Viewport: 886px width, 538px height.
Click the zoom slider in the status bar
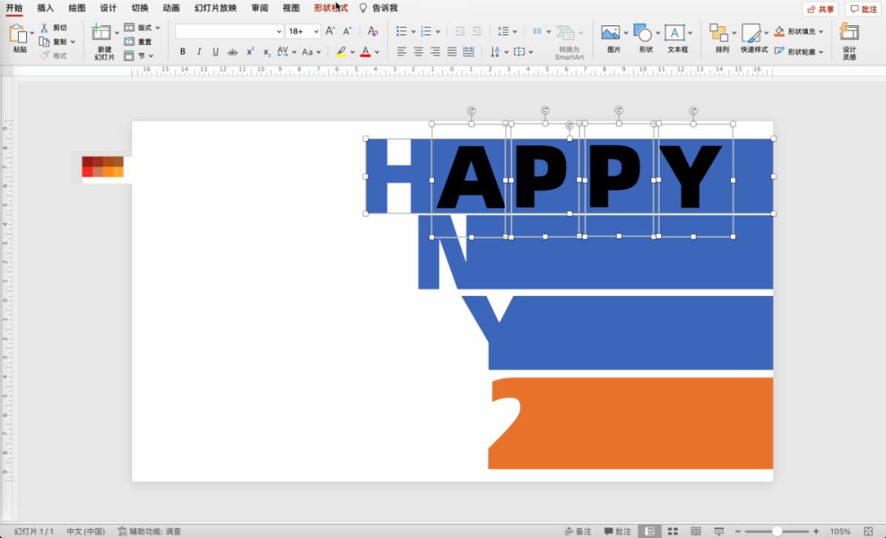pyautogui.click(x=776, y=531)
